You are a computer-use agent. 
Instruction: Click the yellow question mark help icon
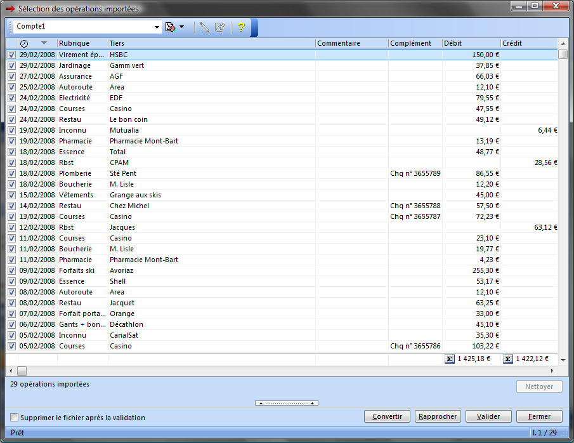coord(241,27)
